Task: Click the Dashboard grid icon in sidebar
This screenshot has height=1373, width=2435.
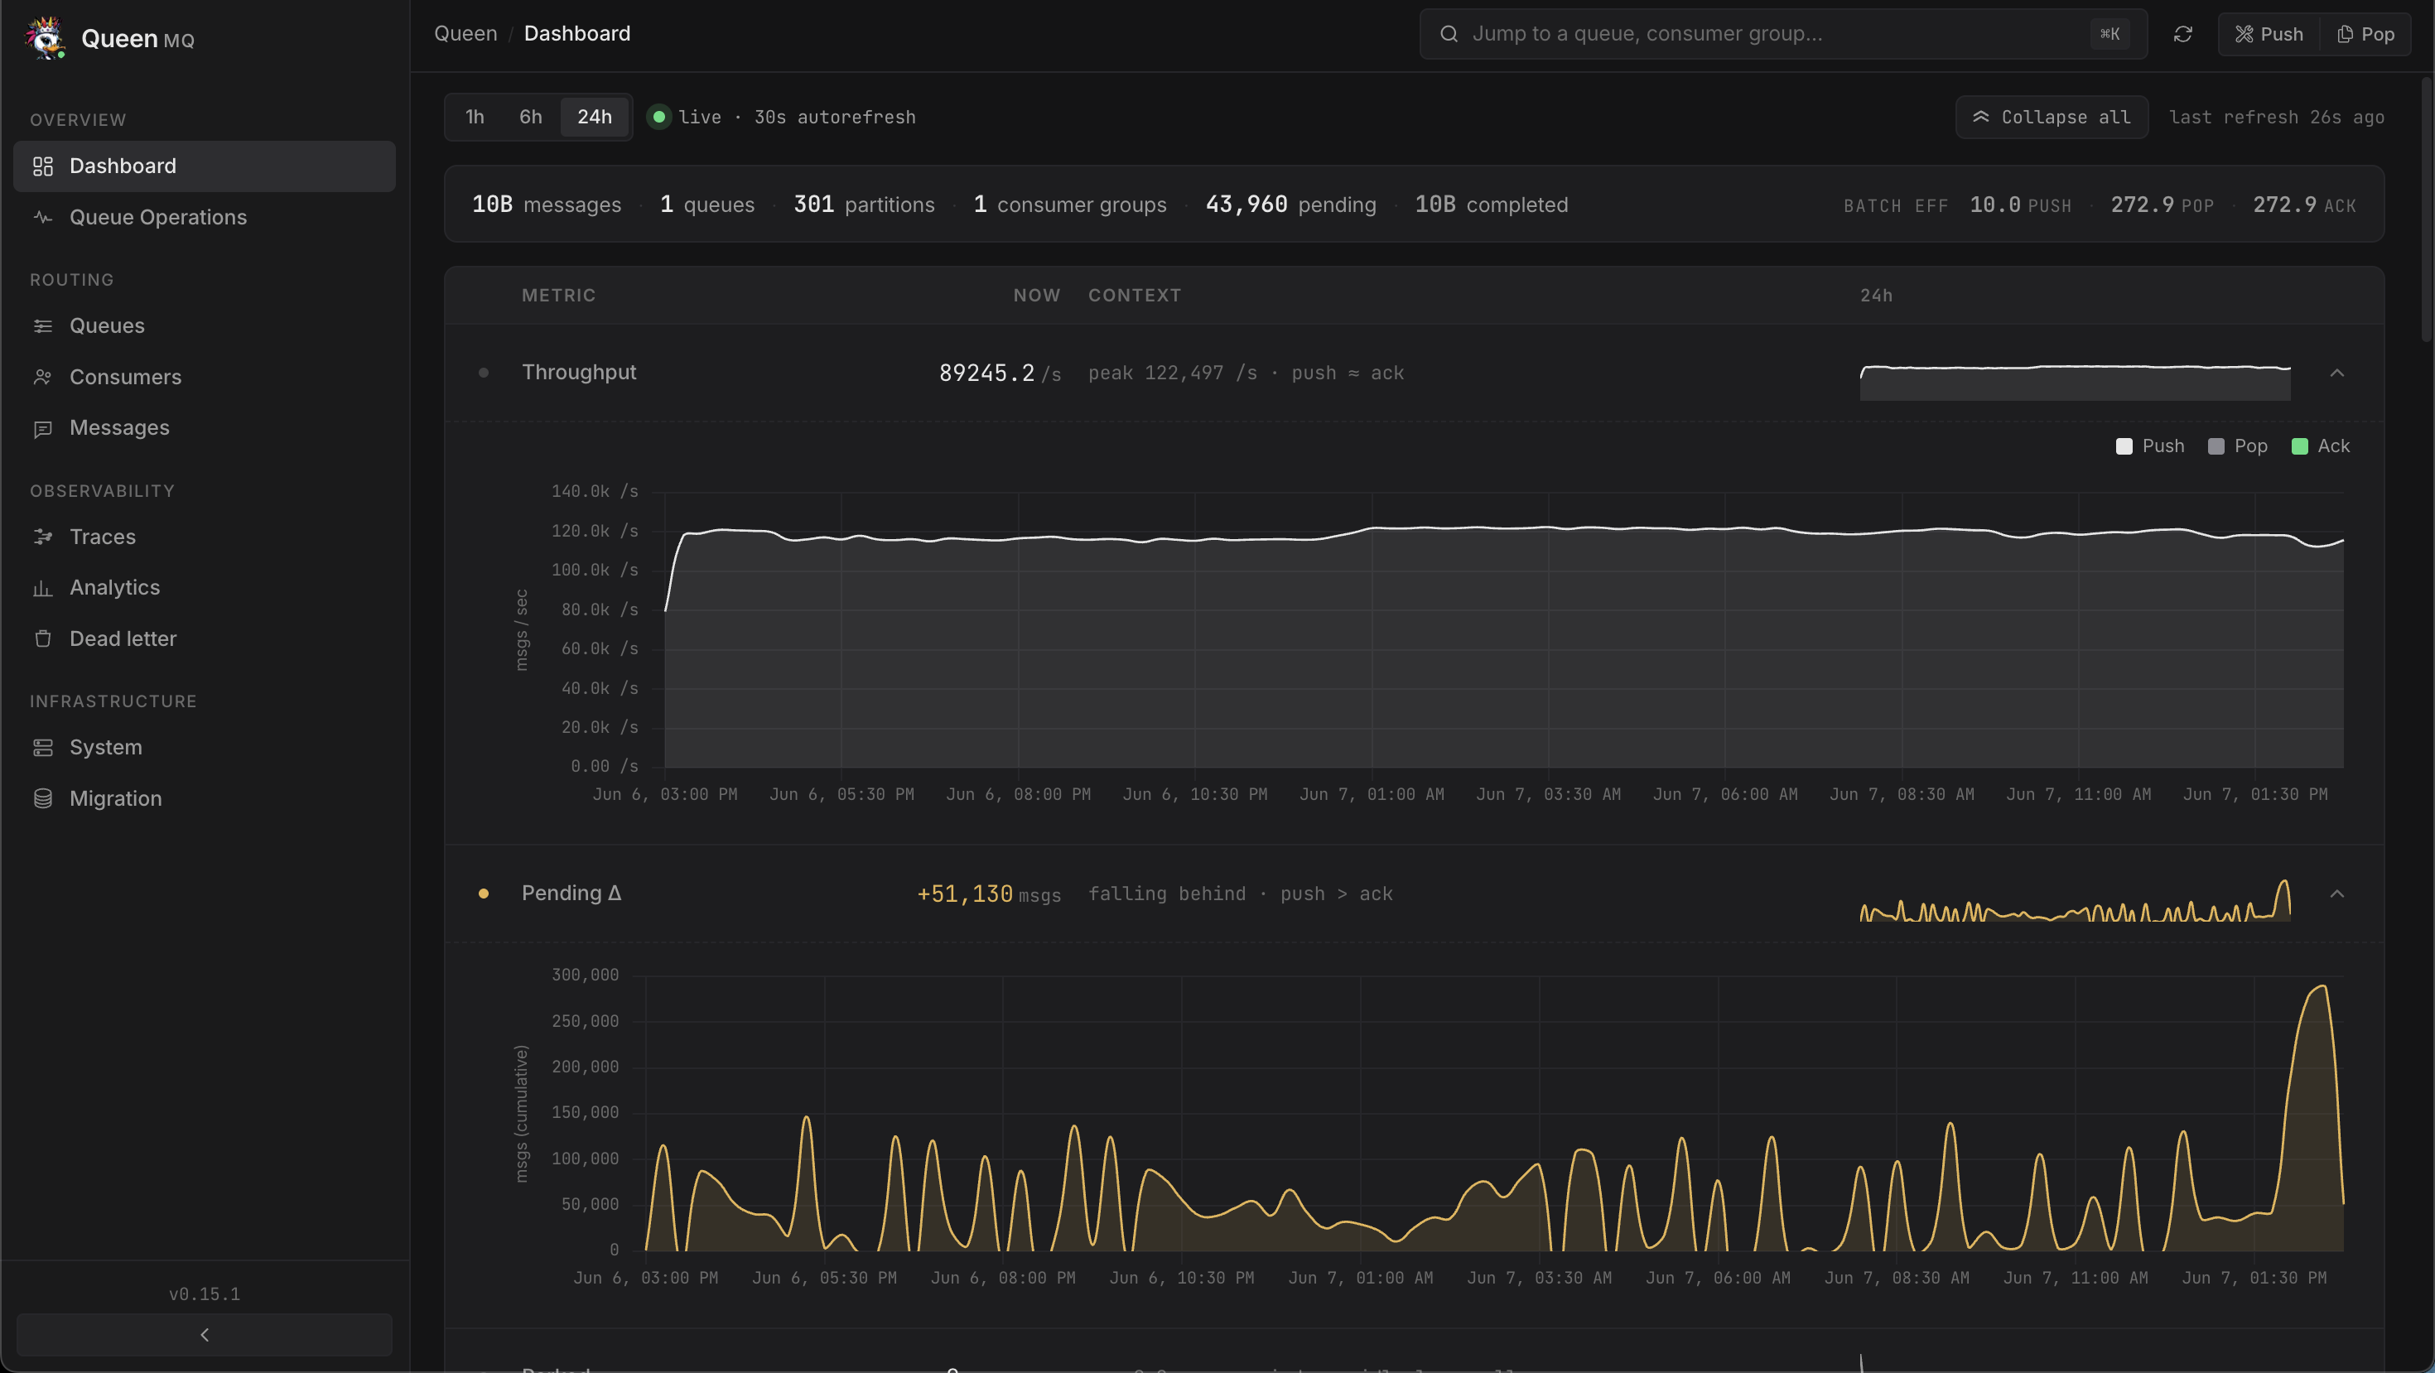Action: [x=42, y=166]
